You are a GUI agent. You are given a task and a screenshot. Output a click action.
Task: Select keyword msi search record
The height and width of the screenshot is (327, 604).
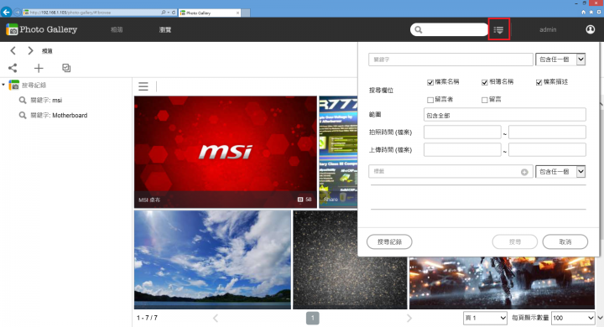click(x=46, y=100)
